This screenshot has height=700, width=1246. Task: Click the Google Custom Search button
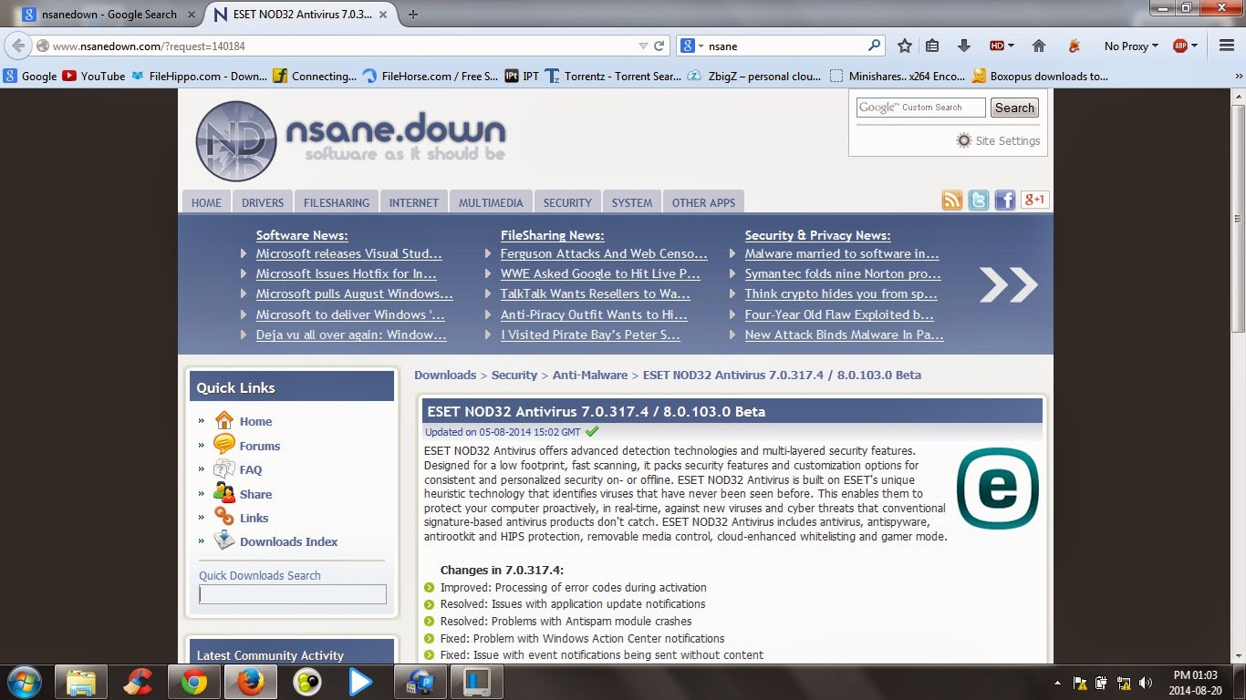pyautogui.click(x=1014, y=108)
